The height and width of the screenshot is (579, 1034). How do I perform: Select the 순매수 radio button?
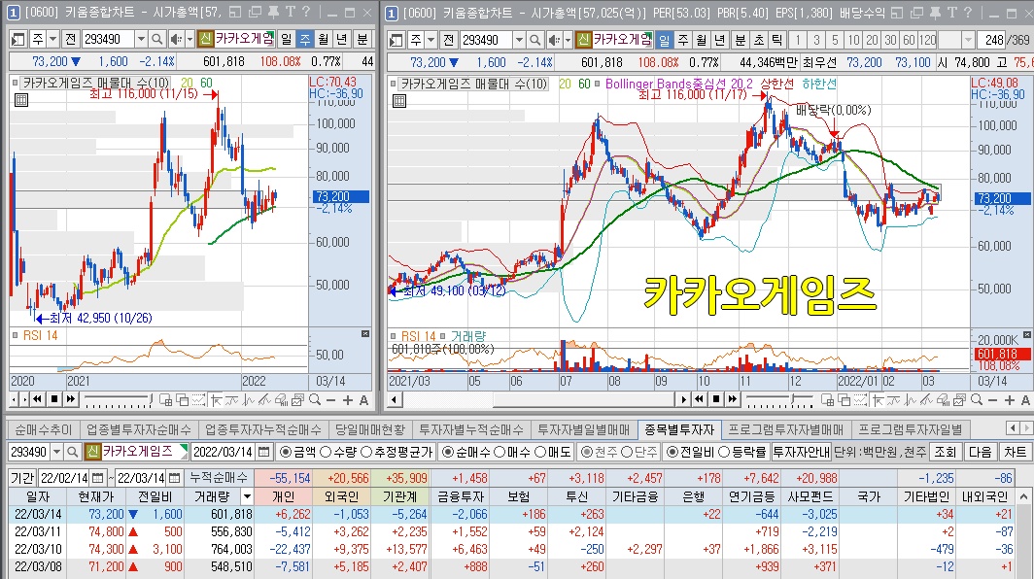[448, 452]
